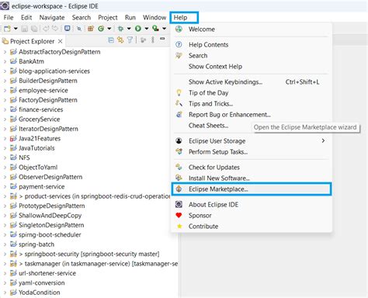Click the New wizard toolbar icon
The image size is (368, 298).
click(x=7, y=29)
